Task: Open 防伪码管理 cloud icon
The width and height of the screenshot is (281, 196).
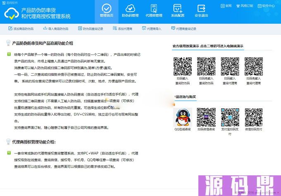Action: 130,8
